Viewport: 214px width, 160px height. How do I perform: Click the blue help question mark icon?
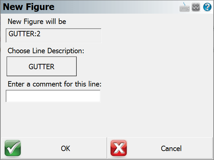coord(207,7)
